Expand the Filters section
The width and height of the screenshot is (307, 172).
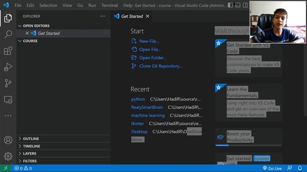(x=63, y=161)
